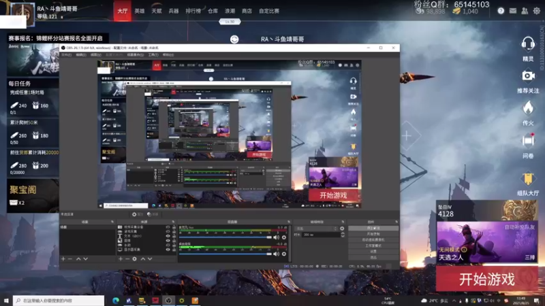The image size is (545, 306).
Task: Switch to the 排行榜 game tab
Action: pyautogui.click(x=193, y=11)
